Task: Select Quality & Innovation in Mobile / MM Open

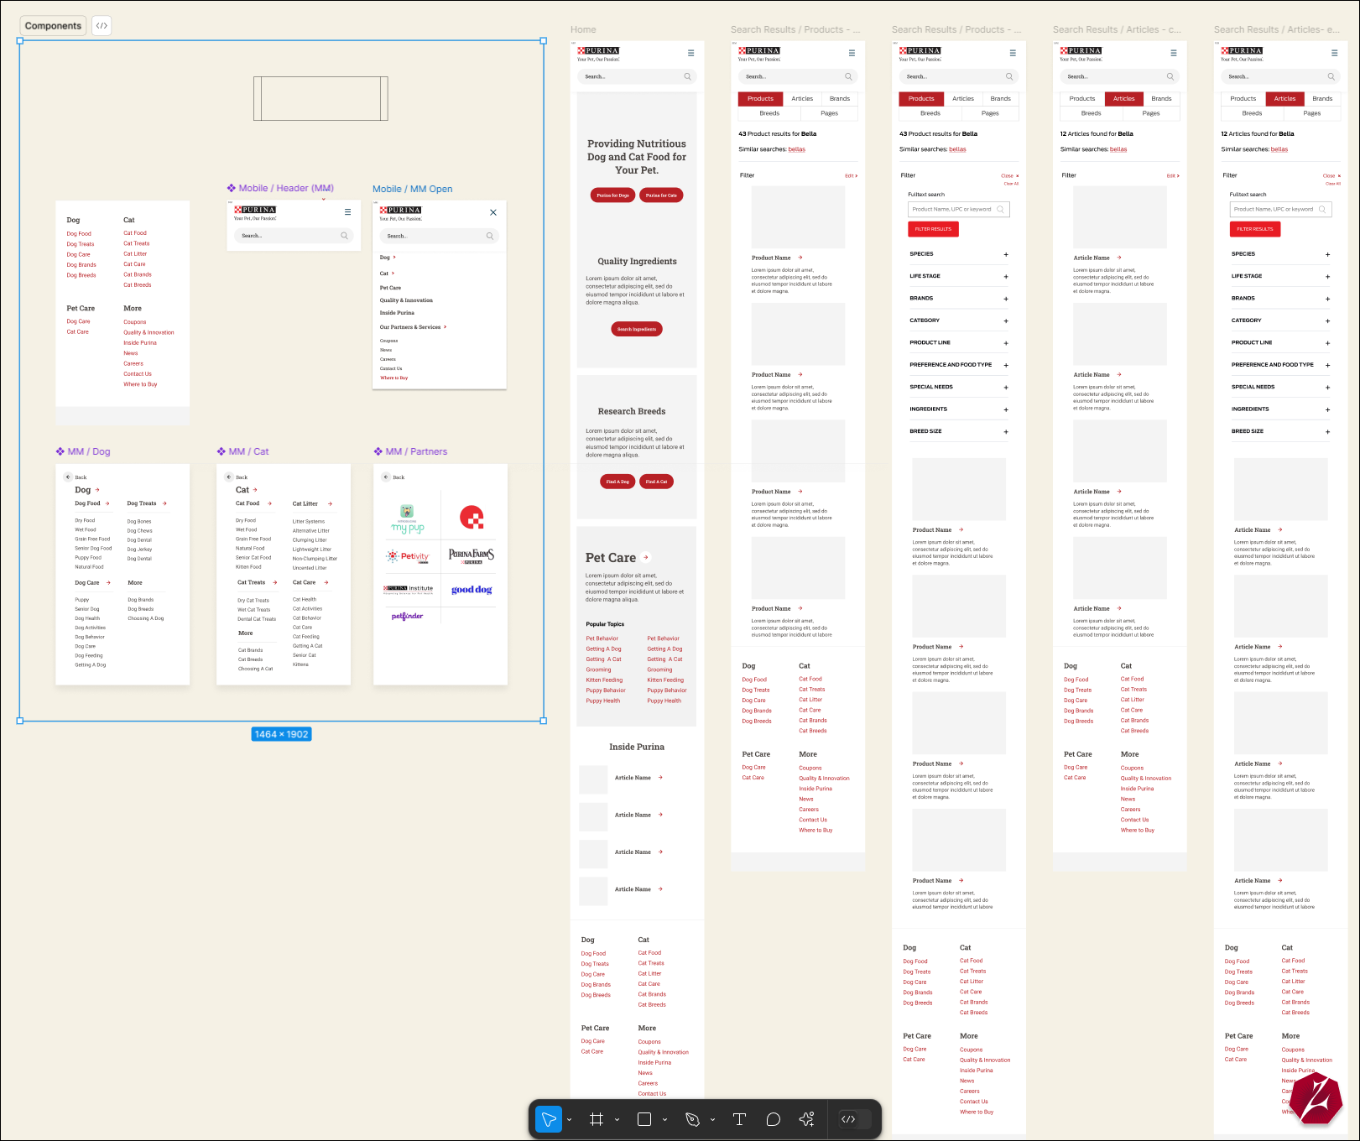Action: [x=406, y=300]
